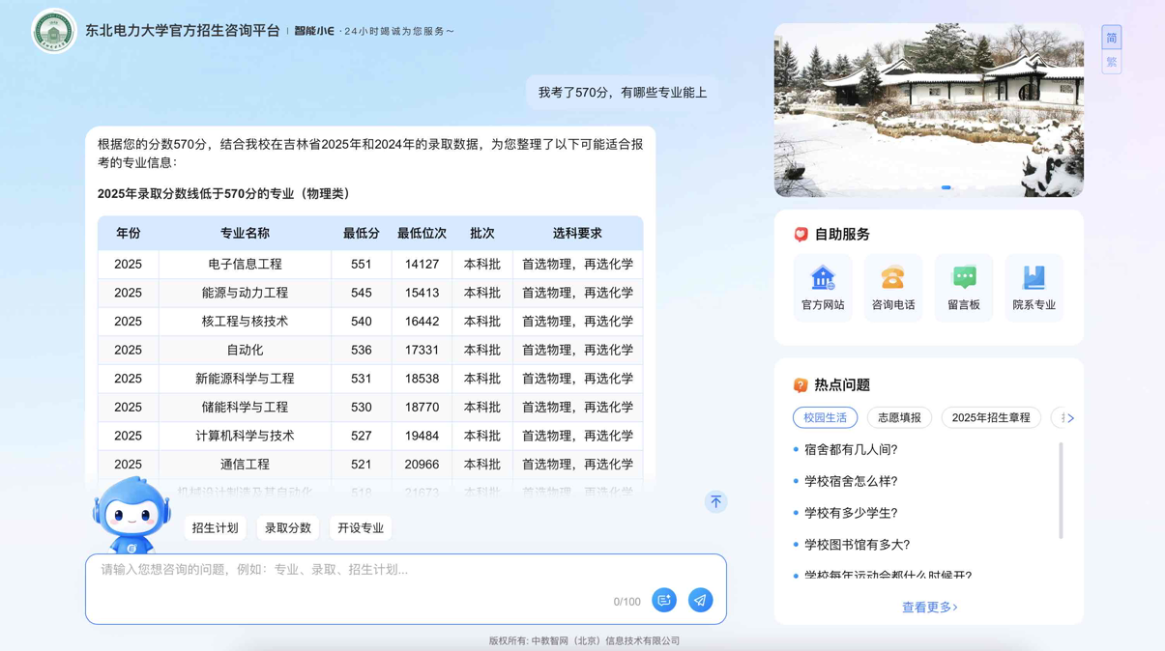Click the university logo emblem
The image size is (1165, 651).
click(54, 31)
